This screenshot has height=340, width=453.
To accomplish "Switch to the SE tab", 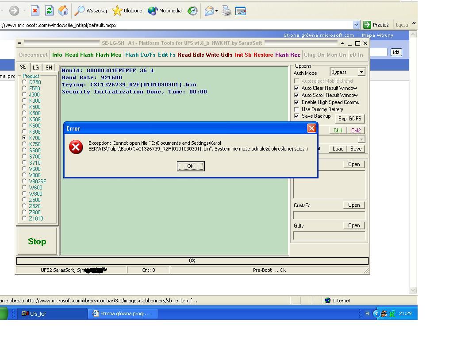I will [x=23, y=67].
